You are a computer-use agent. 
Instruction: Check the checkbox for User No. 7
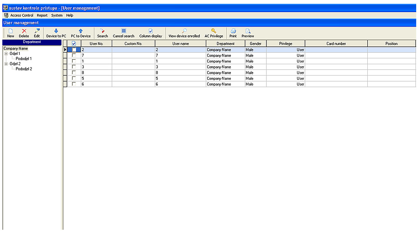click(74, 55)
